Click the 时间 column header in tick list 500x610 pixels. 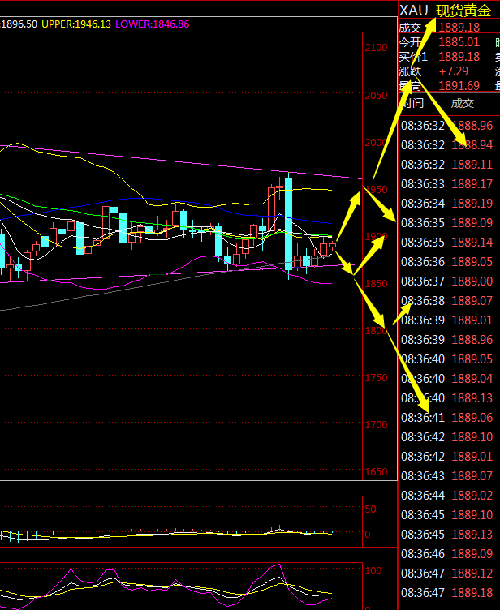(x=412, y=103)
